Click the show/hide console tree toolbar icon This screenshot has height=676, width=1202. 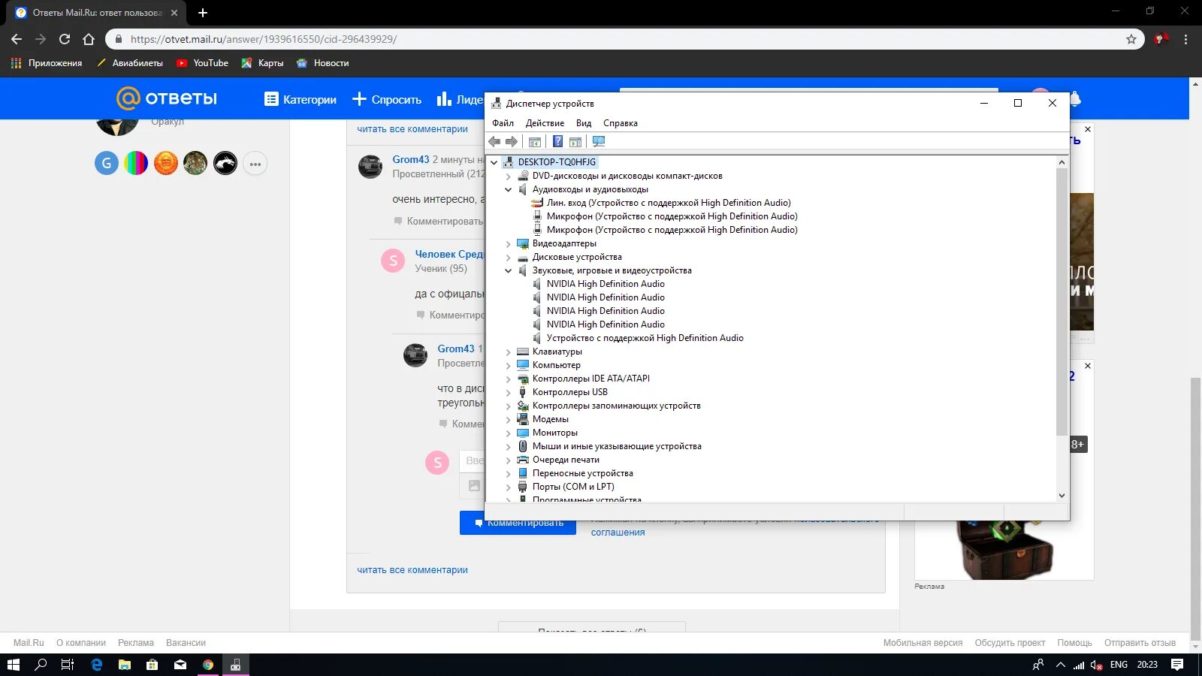tap(535, 142)
